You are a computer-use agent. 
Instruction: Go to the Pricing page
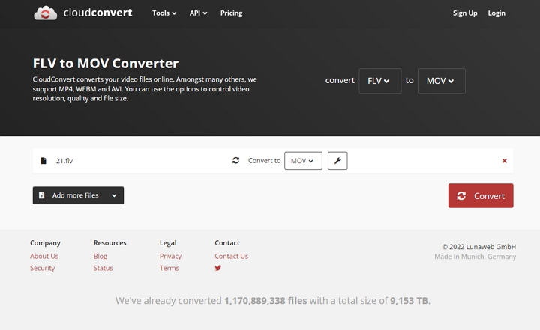231,13
